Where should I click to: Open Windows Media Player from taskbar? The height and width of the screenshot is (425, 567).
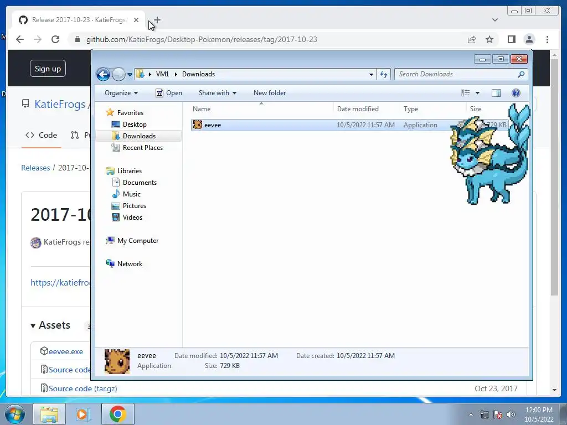coord(83,414)
